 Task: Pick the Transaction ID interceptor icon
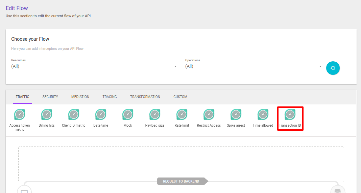pyautogui.click(x=290, y=115)
